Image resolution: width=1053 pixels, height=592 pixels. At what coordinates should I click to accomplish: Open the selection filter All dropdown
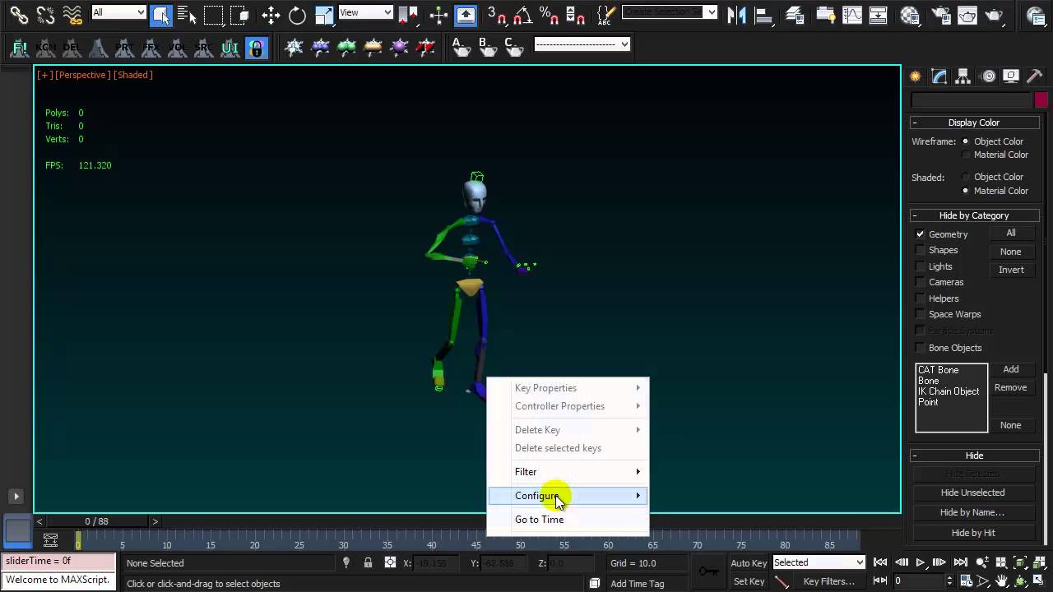[x=119, y=12]
